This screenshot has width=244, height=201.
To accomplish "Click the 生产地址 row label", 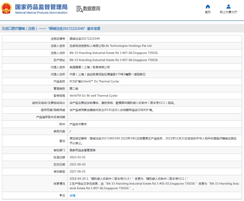I will tap(59, 60).
